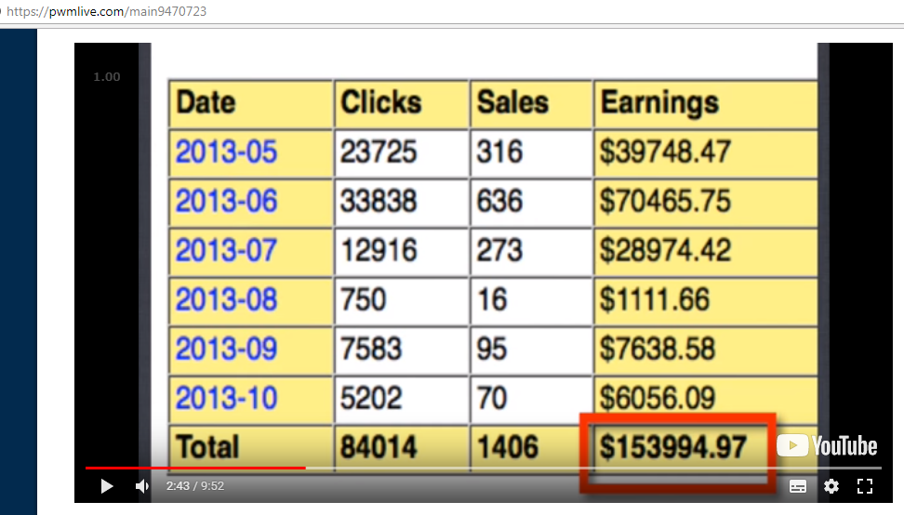904x515 pixels.
Task: Click the pwmlive.com URL address bar
Action: 107,11
